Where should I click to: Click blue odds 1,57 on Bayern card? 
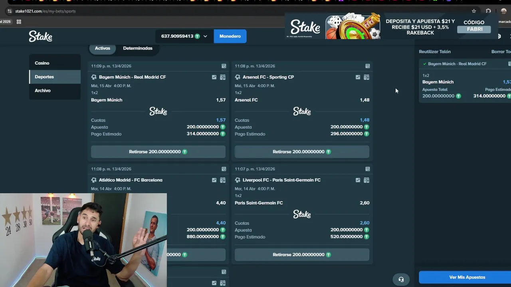pos(221,120)
